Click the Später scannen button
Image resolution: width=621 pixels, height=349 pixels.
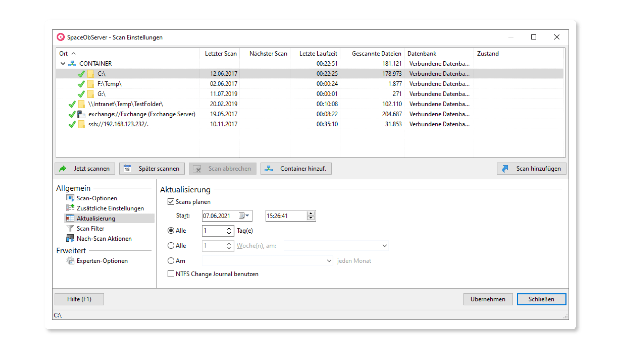click(152, 168)
